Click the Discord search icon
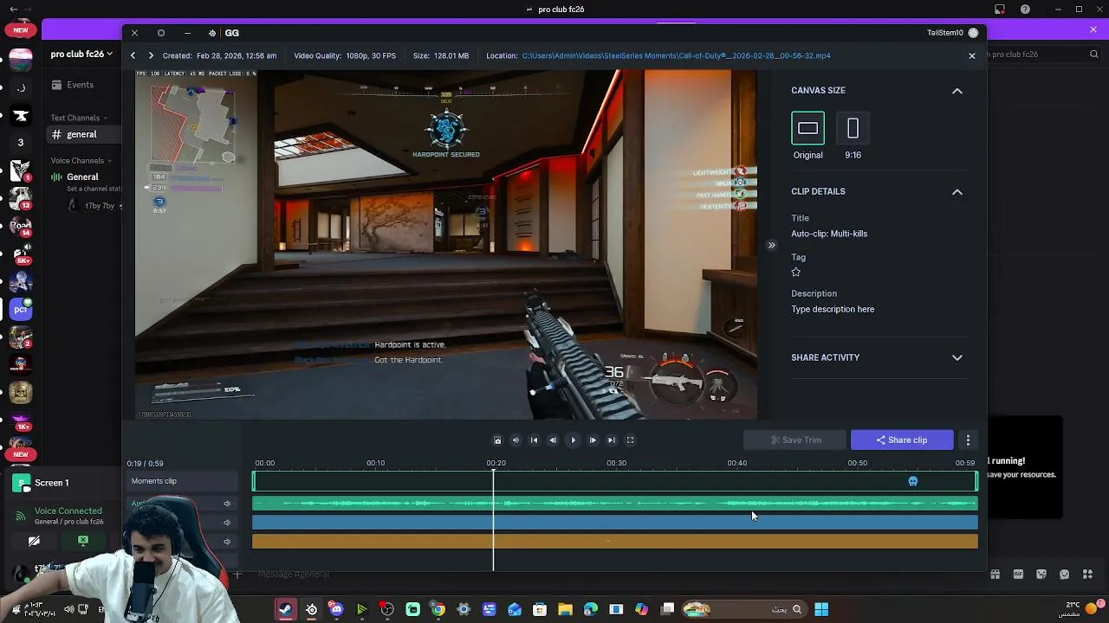Screen dimensions: 1109x623 [1094, 54]
